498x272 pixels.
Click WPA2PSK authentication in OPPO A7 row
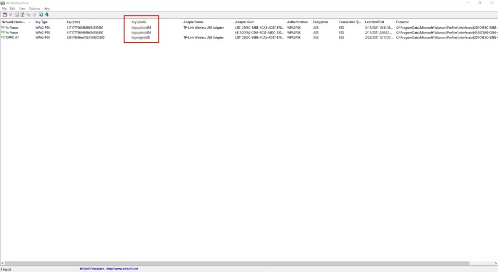click(294, 37)
